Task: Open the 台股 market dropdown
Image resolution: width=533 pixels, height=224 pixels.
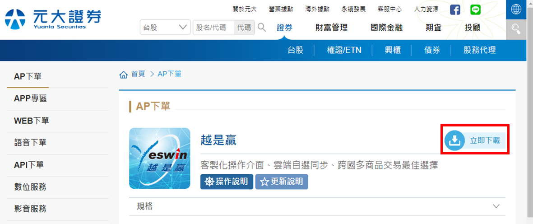Action: click(x=165, y=28)
